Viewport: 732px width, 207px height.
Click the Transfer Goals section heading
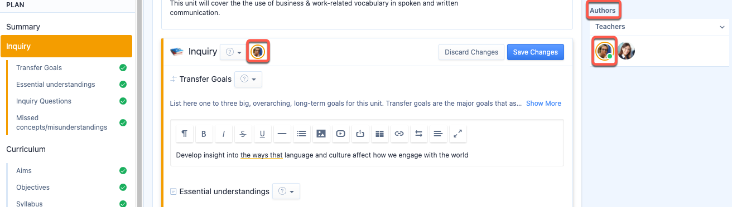tap(205, 80)
